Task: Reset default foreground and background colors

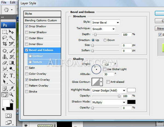Action: (3, 109)
